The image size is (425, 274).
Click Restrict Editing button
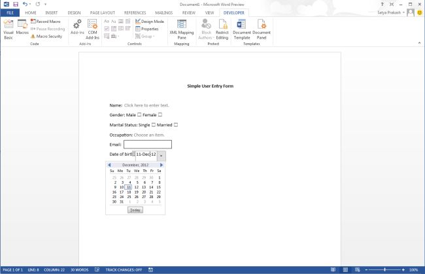(222, 29)
